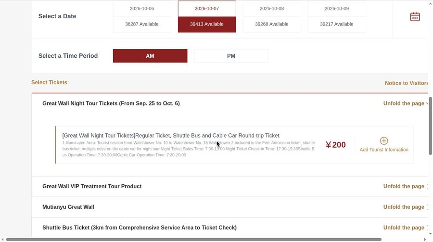Click the night tour ticket description text
This screenshot has height=242, width=433.
pyautogui.click(x=188, y=149)
